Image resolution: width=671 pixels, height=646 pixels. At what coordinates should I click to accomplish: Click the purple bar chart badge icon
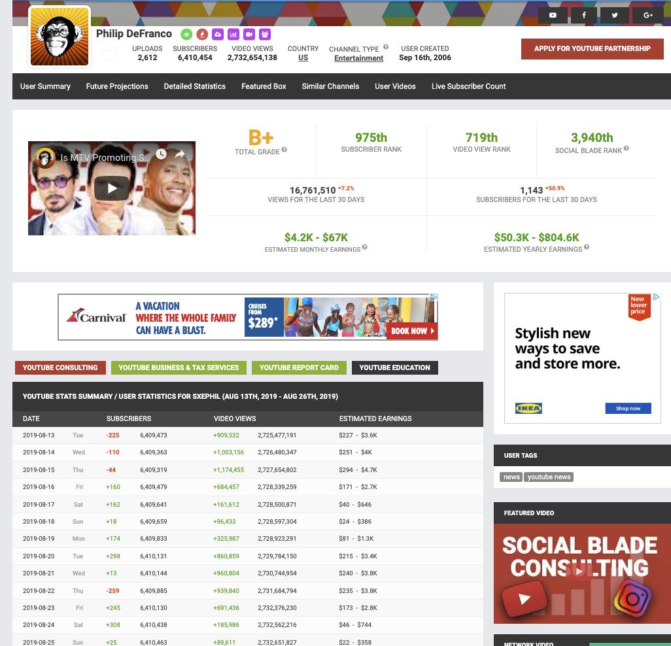pyautogui.click(x=233, y=34)
